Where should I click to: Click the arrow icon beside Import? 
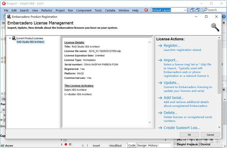[160, 60]
